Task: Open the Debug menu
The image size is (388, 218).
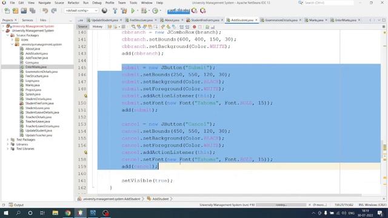Action: pyautogui.click(x=97, y=2)
